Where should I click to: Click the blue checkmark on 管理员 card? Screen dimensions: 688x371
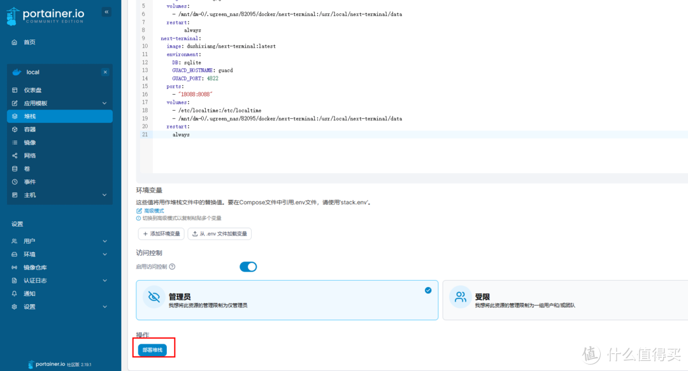tap(428, 290)
